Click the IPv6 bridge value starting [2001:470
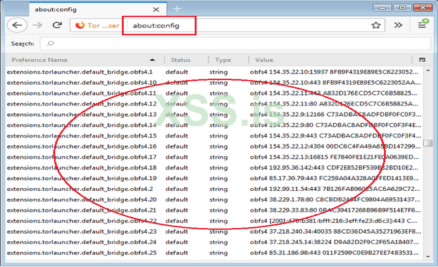Viewport: 438px width, 267px height. tap(334, 221)
